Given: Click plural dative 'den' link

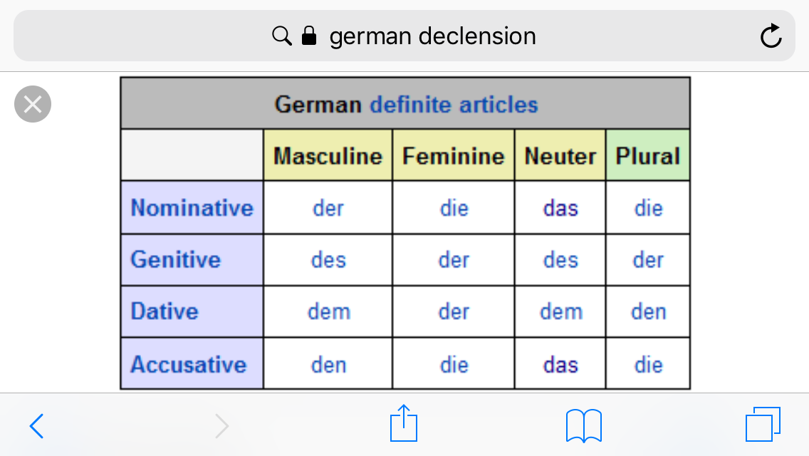Looking at the screenshot, I should [x=649, y=311].
